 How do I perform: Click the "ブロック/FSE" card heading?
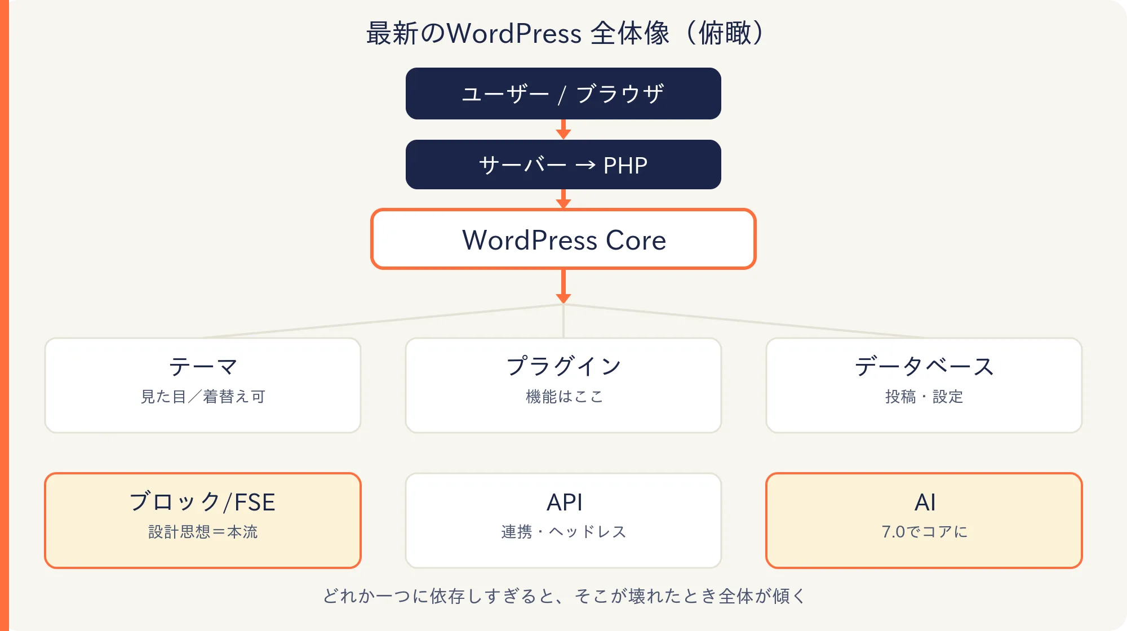coord(203,502)
